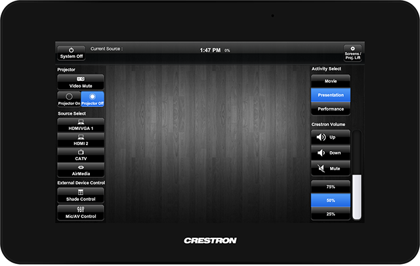420x266 pixels.
Task: Click the Crestron Volume heading
Action: coord(328,124)
